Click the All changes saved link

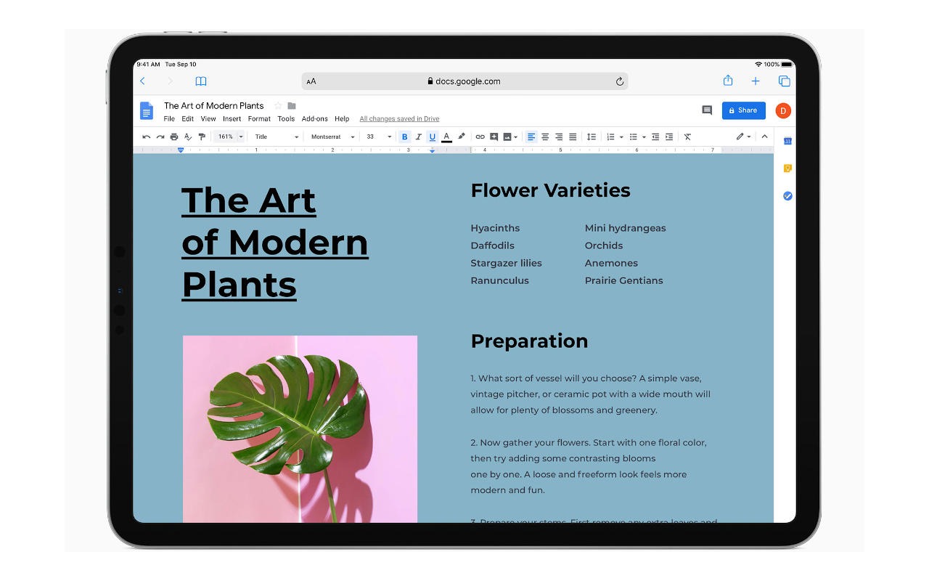point(399,118)
